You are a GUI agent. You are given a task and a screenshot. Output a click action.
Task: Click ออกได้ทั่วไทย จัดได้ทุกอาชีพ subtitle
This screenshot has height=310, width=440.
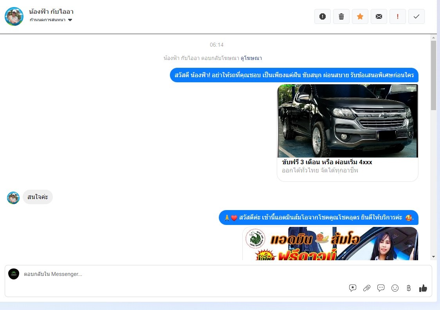tap(320, 170)
